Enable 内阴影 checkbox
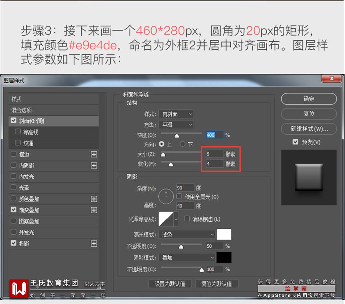The height and width of the screenshot is (304, 345). pyautogui.click(x=14, y=165)
